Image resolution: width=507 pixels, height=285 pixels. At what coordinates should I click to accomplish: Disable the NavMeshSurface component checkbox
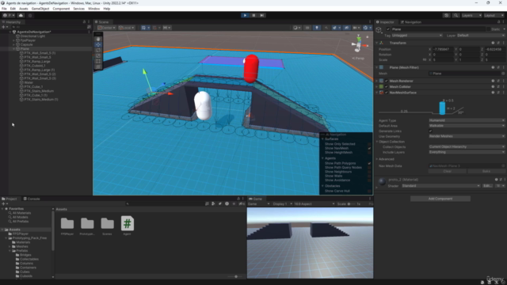387,93
